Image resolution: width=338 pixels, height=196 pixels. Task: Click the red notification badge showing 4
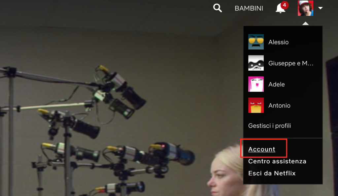[285, 5]
